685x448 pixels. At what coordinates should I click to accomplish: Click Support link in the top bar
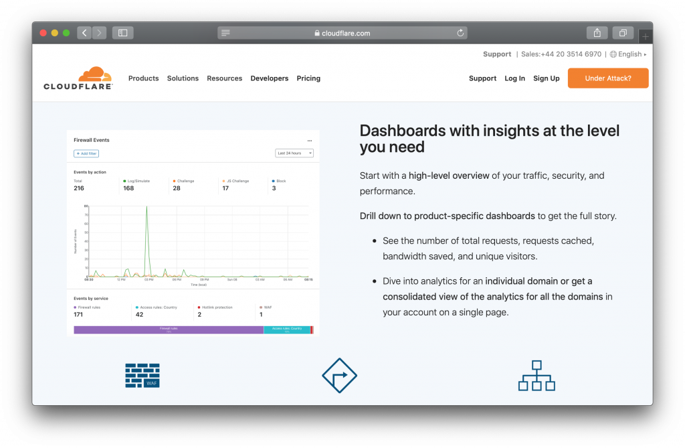497,54
